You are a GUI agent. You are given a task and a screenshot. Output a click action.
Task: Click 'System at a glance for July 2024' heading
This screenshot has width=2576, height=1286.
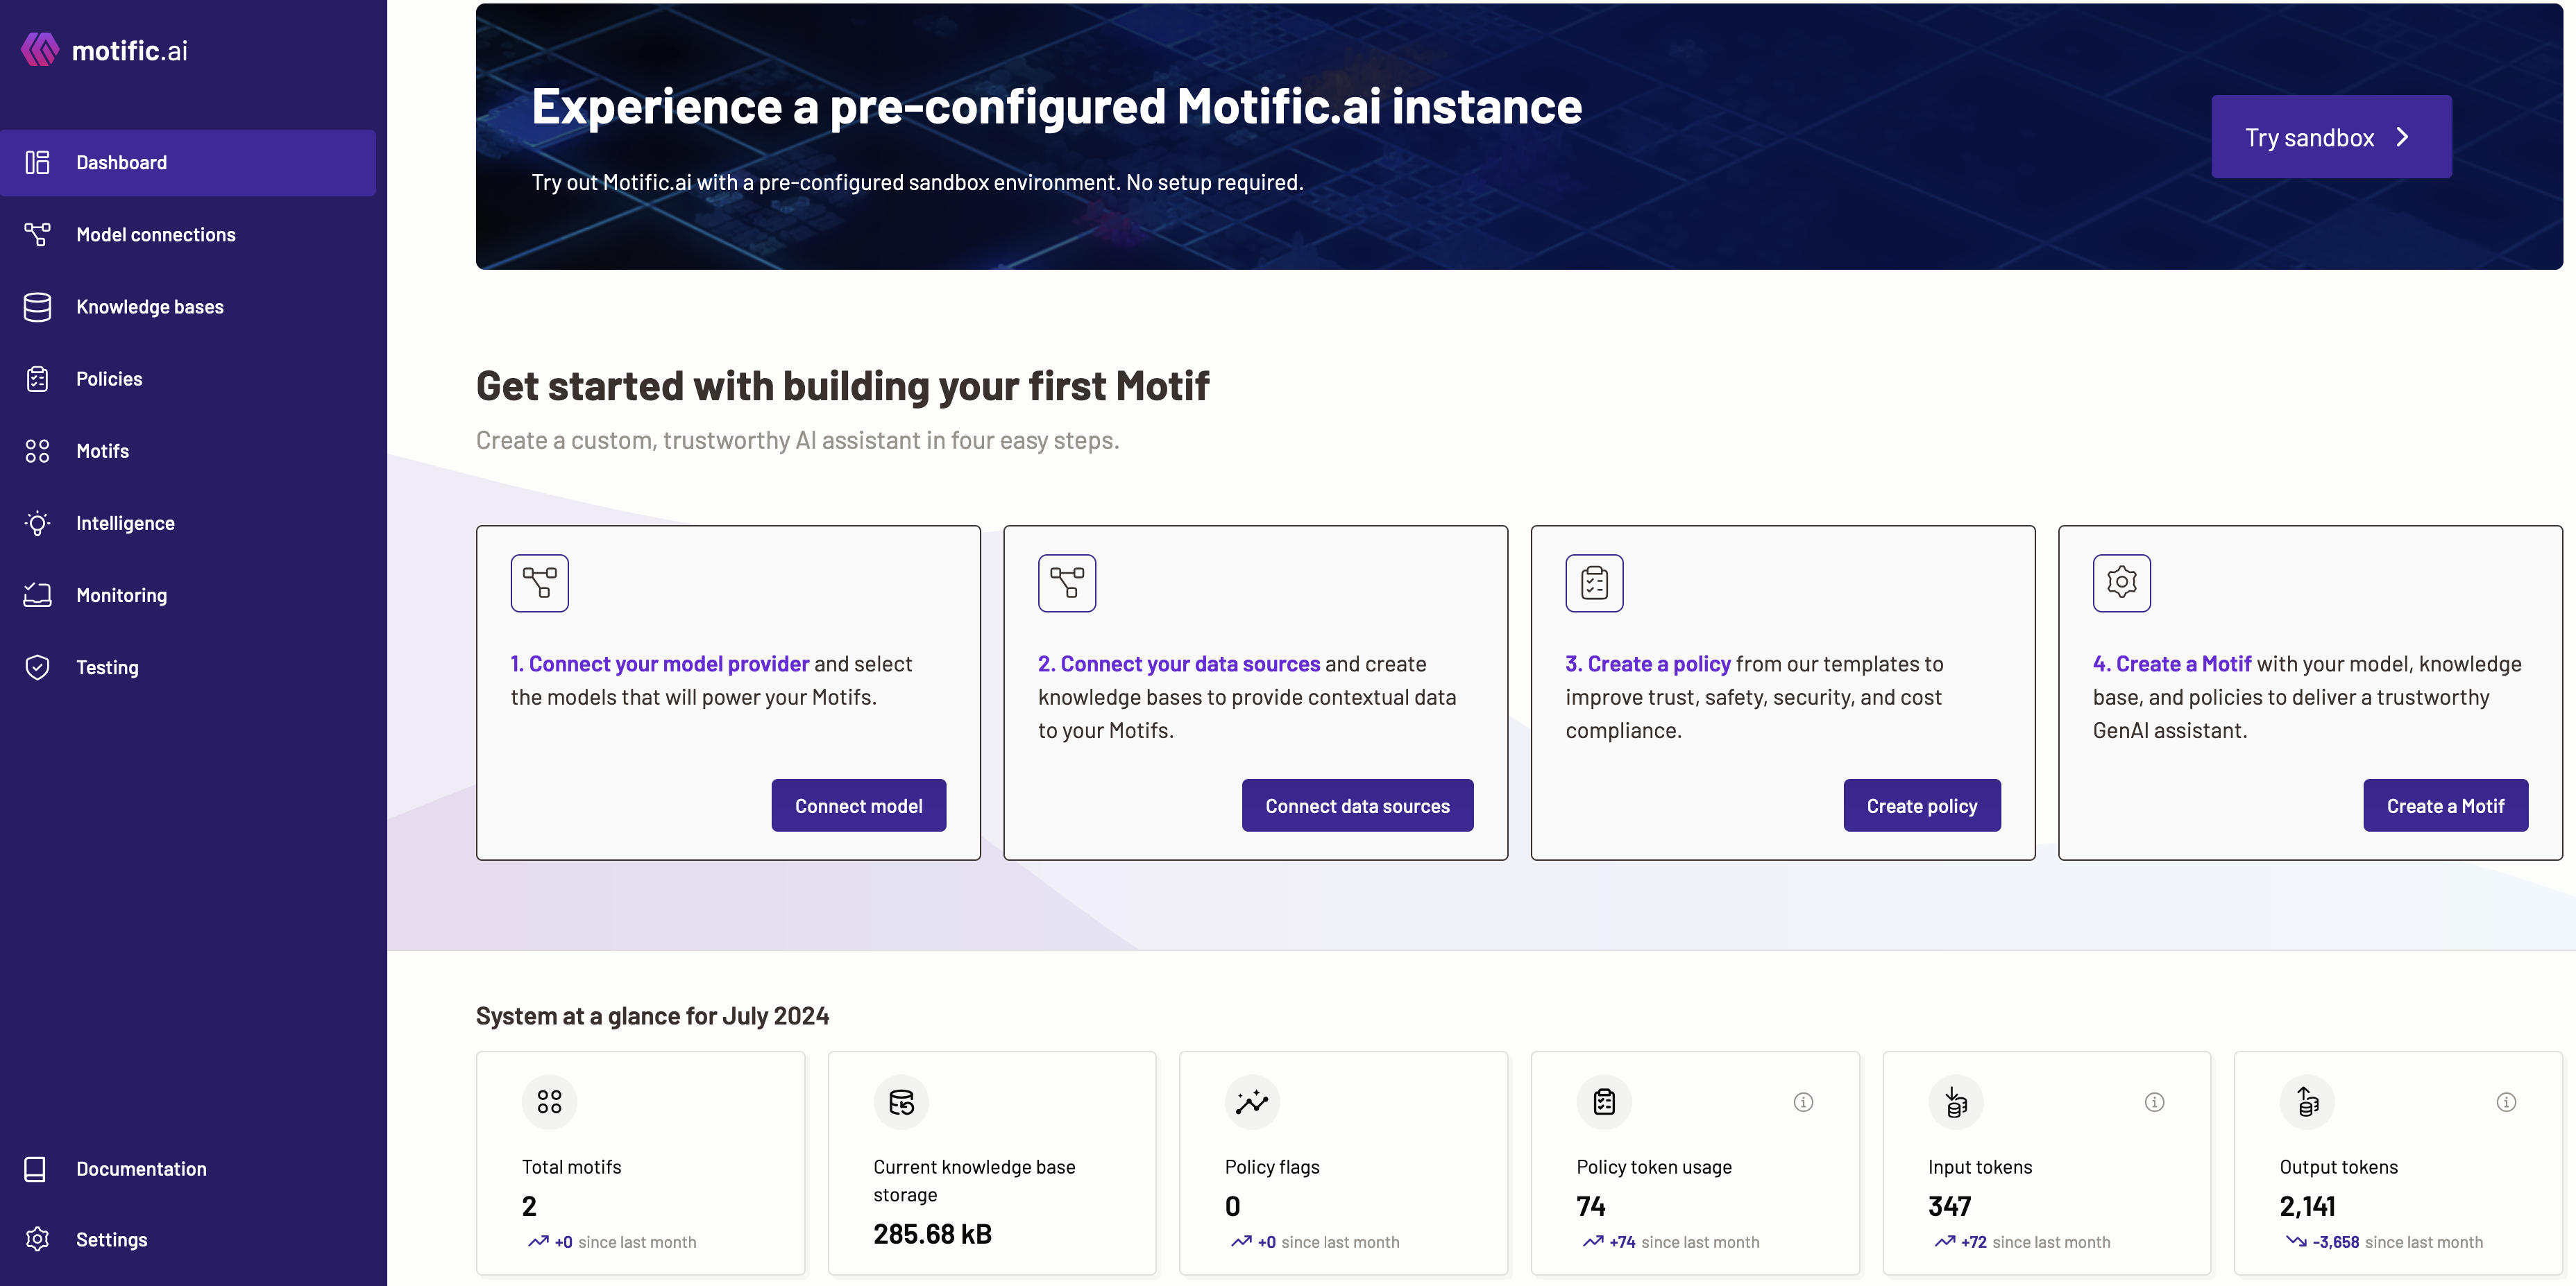click(652, 1015)
